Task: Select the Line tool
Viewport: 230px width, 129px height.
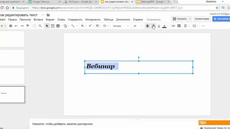Action: click(x=73, y=26)
